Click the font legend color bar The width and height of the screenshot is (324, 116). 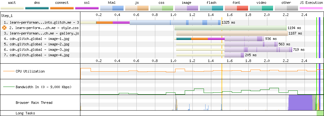pos(236,8)
